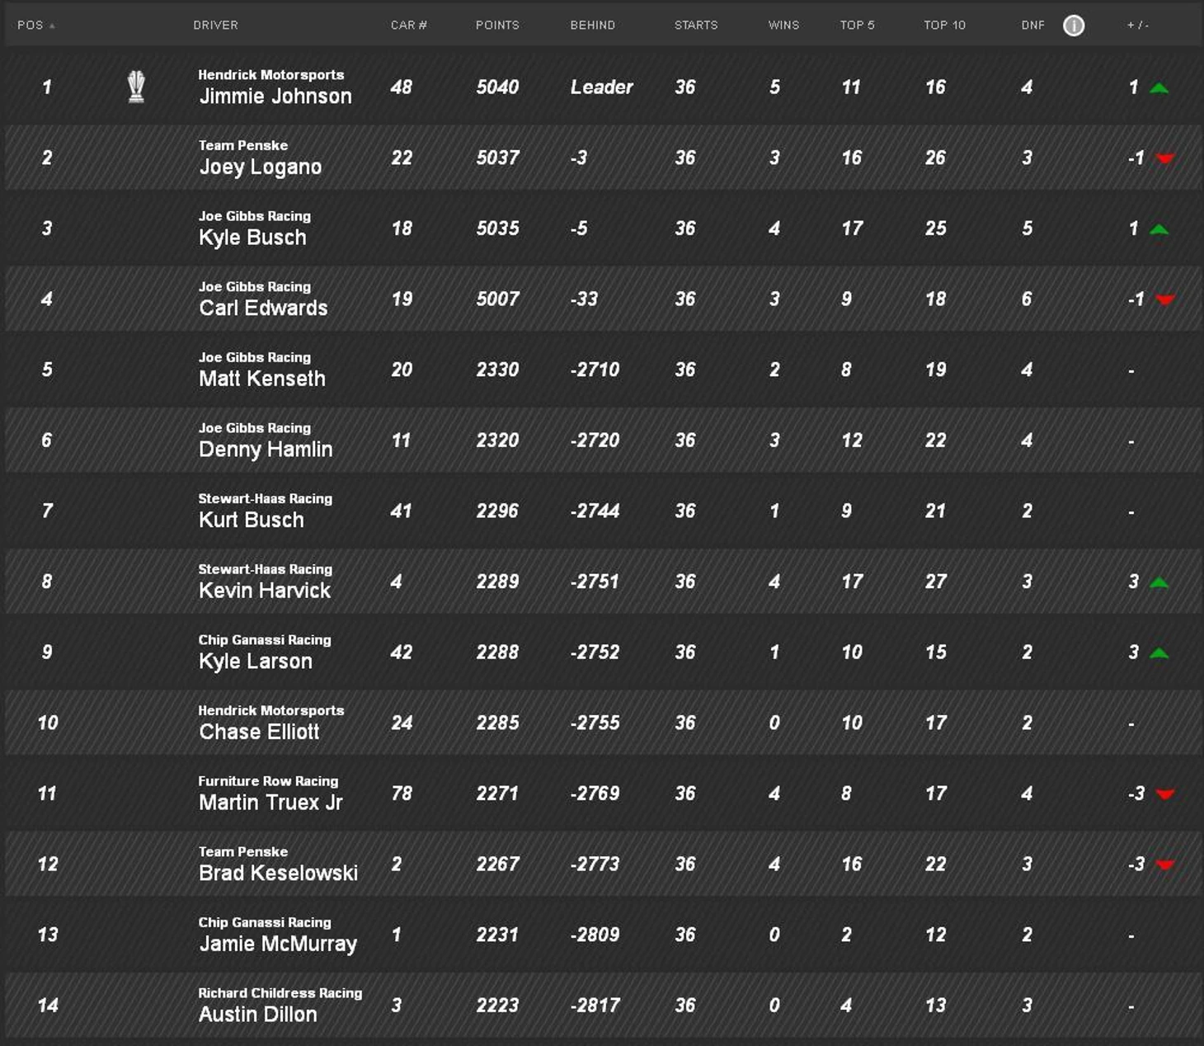Open Jamie McMurray driver name
The height and width of the screenshot is (1046, 1204).
click(277, 944)
